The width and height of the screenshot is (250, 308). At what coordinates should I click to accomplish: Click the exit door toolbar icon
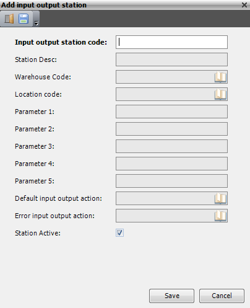[9, 19]
